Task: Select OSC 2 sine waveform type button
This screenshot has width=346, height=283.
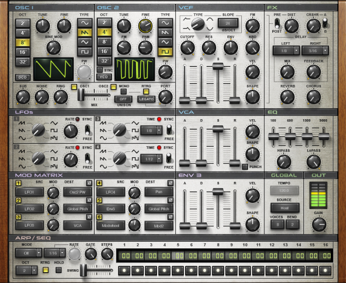Action: pyautogui.click(x=165, y=23)
